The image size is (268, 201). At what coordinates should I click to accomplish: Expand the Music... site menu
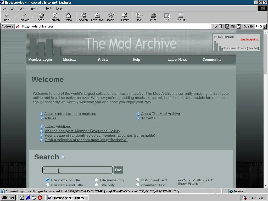click(x=69, y=59)
